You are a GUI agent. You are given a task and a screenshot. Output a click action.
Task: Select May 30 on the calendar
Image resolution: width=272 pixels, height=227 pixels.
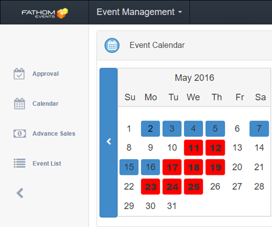pos(151,206)
